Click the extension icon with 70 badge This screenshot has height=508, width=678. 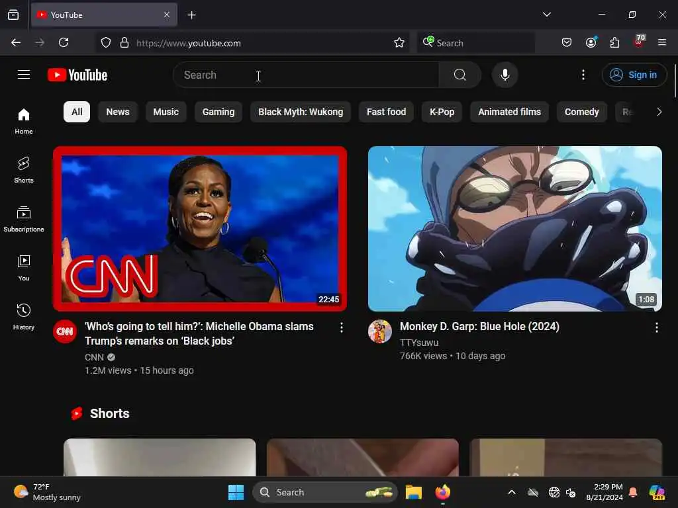click(639, 42)
